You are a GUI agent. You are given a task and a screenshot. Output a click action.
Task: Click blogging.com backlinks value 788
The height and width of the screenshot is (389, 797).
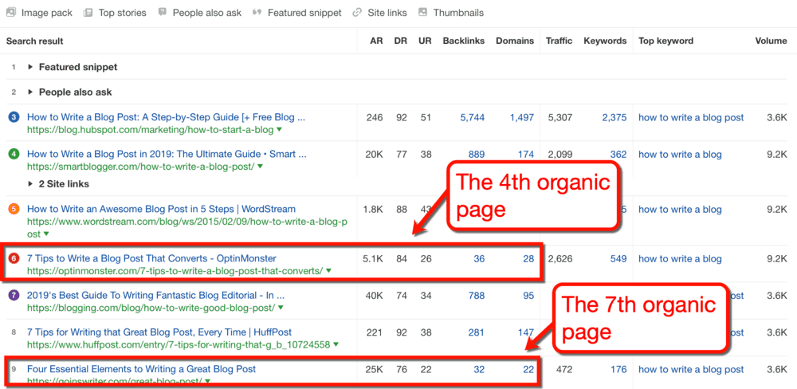[477, 296]
